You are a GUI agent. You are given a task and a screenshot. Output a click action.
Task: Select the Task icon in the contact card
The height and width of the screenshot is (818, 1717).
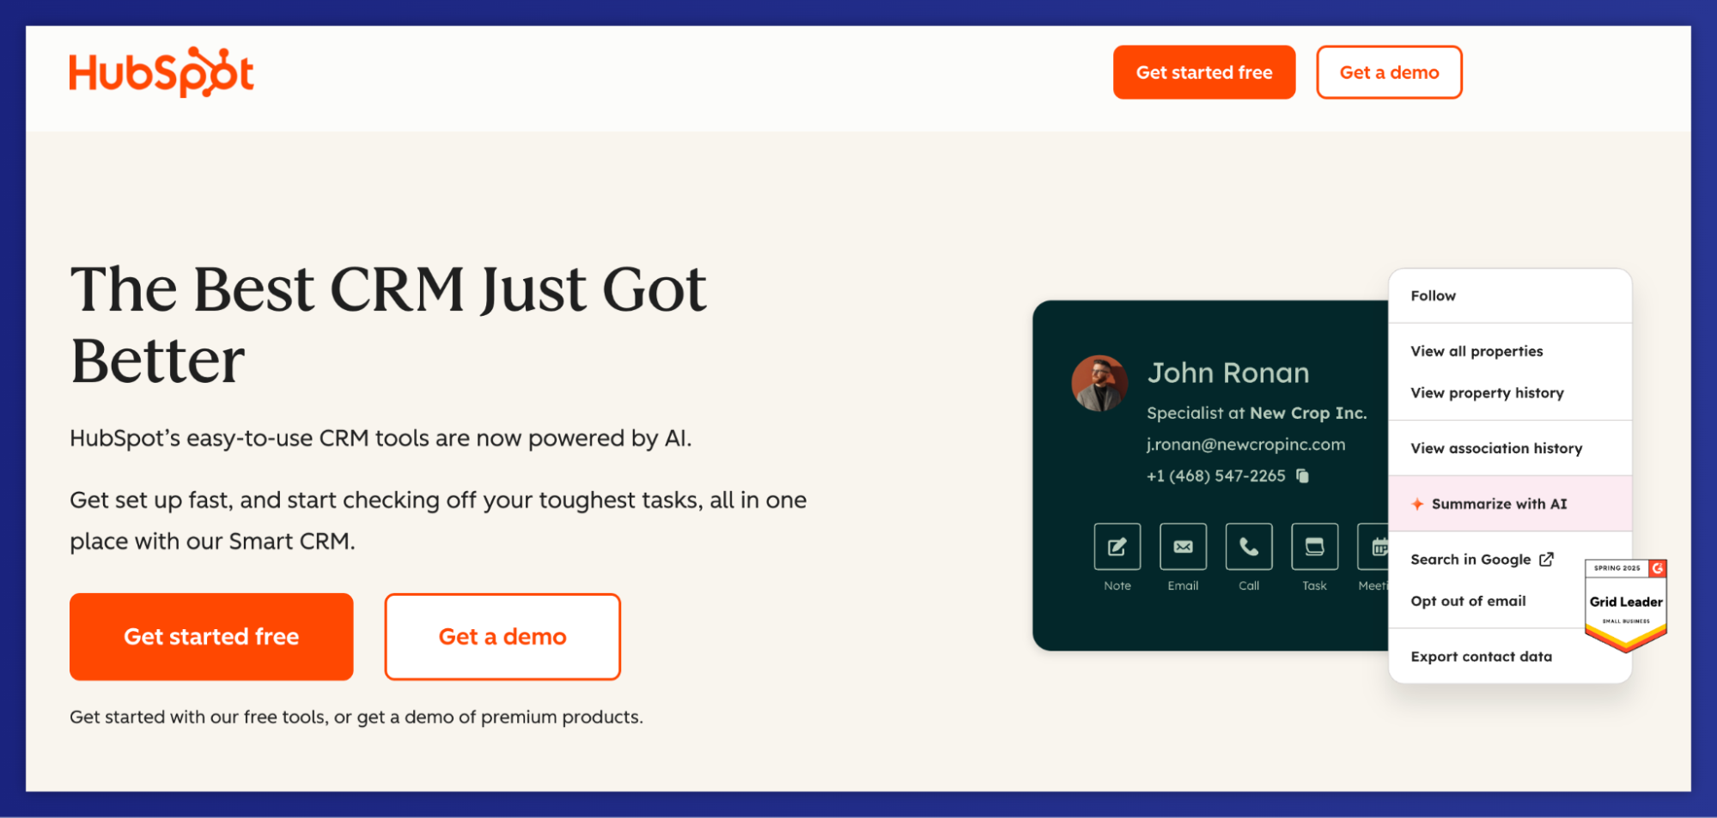pyautogui.click(x=1313, y=546)
